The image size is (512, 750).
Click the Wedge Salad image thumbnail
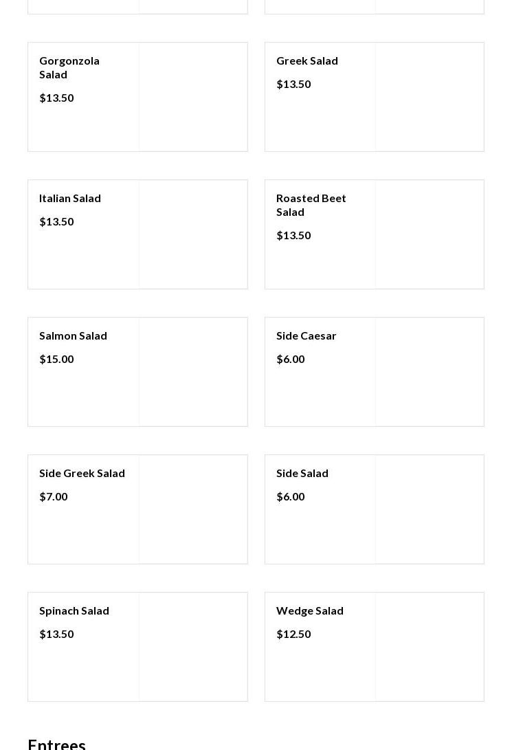pos(430,647)
